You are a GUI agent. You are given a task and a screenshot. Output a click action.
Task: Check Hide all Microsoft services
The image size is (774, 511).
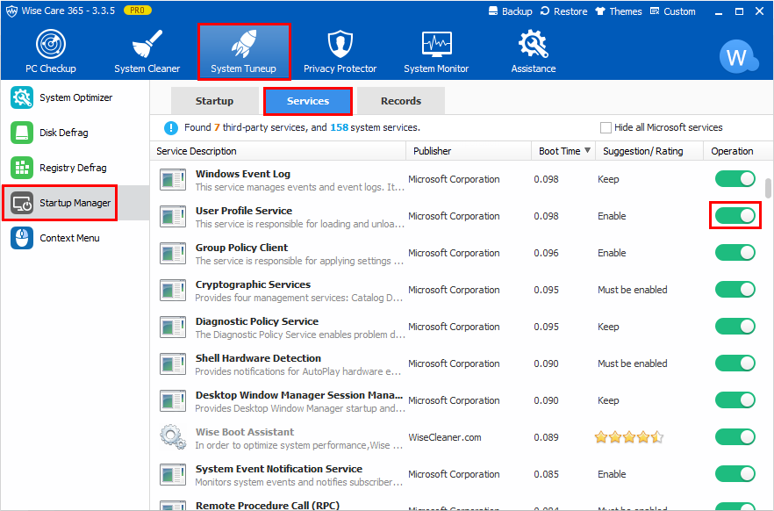click(606, 128)
